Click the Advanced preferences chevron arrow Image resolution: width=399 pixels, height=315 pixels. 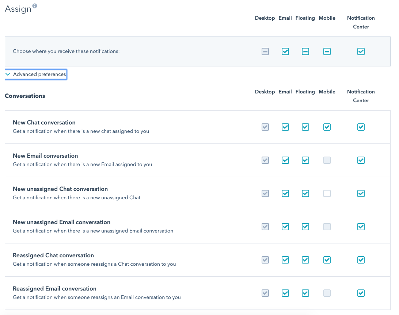[x=8, y=74]
